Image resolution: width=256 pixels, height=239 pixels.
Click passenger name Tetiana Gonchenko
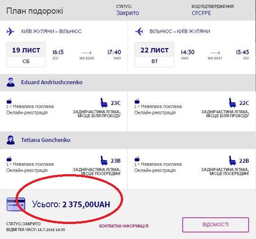(46, 140)
